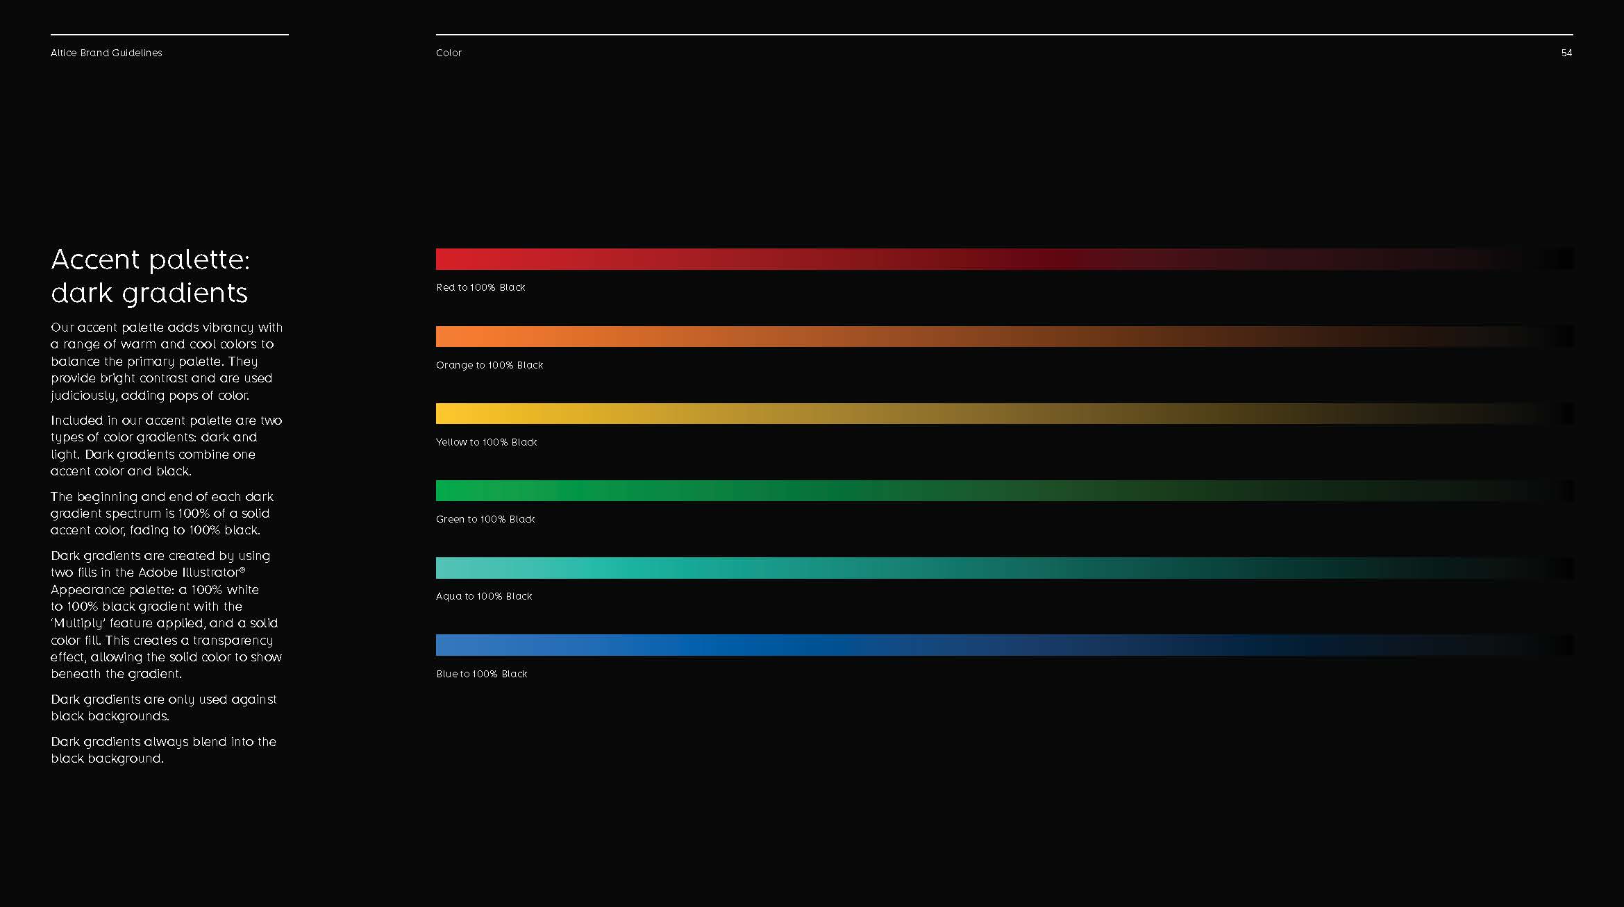This screenshot has height=907, width=1624.
Task: Click the paragraph starting 'The beginning and end'
Action: click(x=162, y=514)
